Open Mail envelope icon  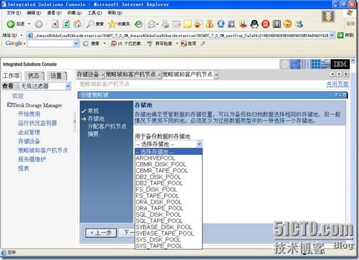coord(151,24)
